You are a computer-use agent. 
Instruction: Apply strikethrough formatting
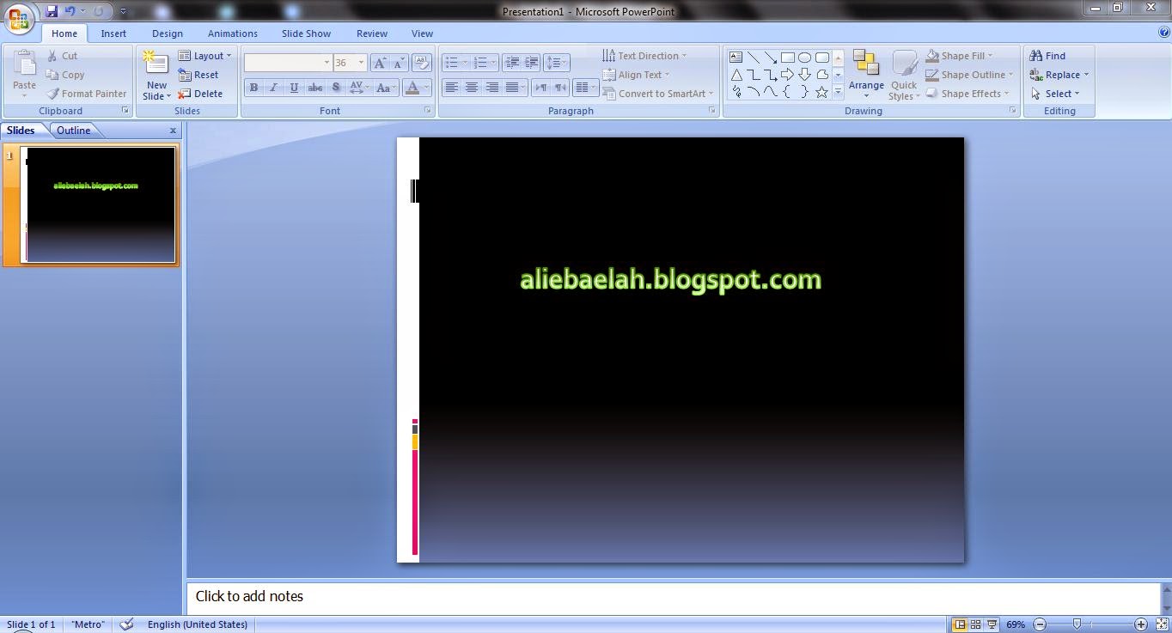coord(314,87)
